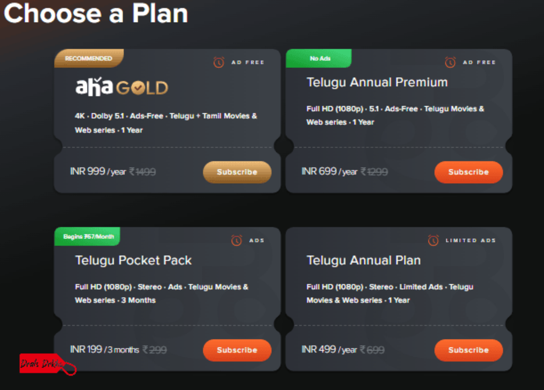The height and width of the screenshot is (390, 544).
Task: Click the AD FREE icon on Telugu Annual Premium
Action: click(x=449, y=62)
